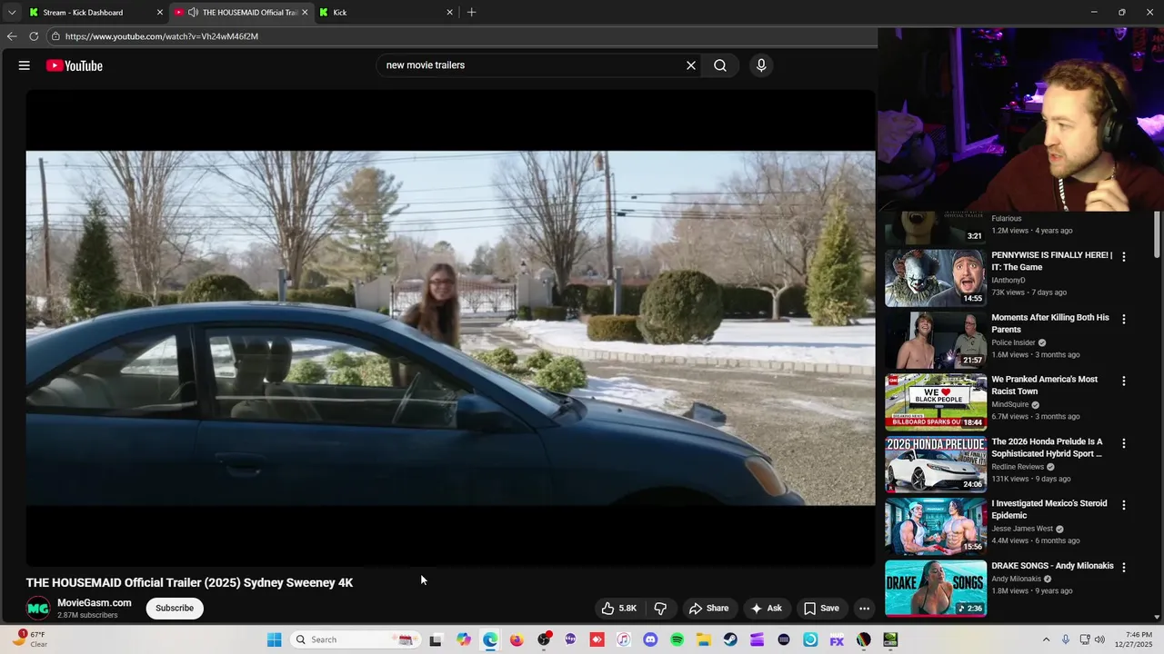Screen dimensions: 1164x654
Task: Close the Stream - Kick Dashboard tab
Action: pos(160,13)
